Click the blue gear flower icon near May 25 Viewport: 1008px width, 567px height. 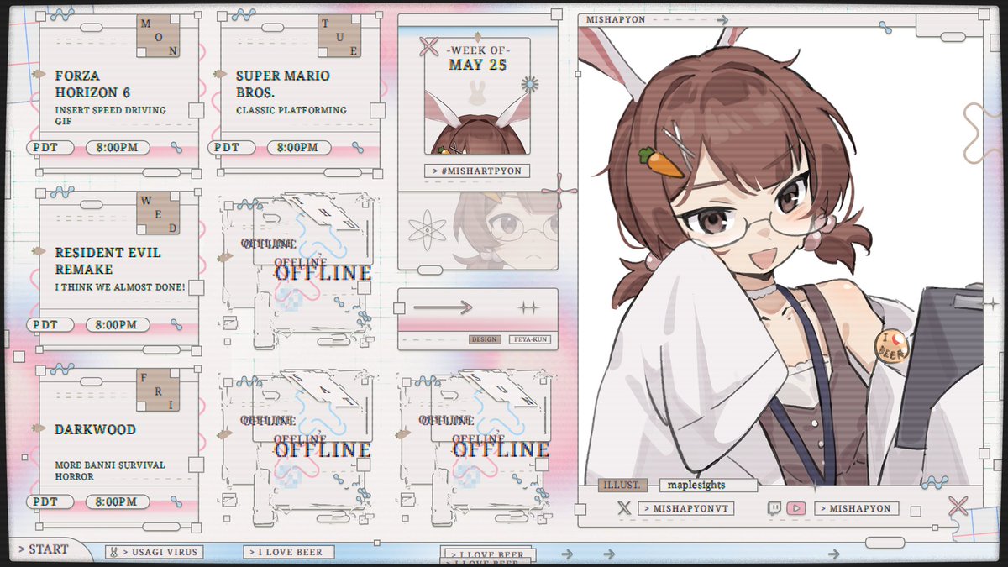529,83
